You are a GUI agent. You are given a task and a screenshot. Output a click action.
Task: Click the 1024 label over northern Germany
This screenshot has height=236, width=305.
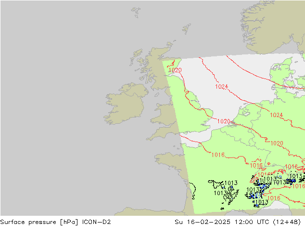tap(277, 115)
